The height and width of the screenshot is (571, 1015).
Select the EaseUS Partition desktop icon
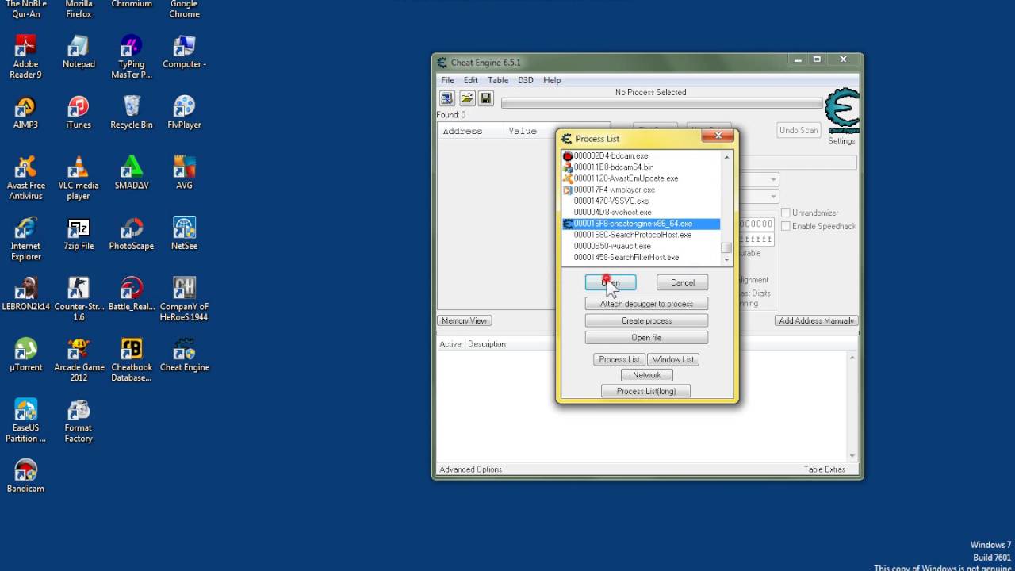point(25,420)
